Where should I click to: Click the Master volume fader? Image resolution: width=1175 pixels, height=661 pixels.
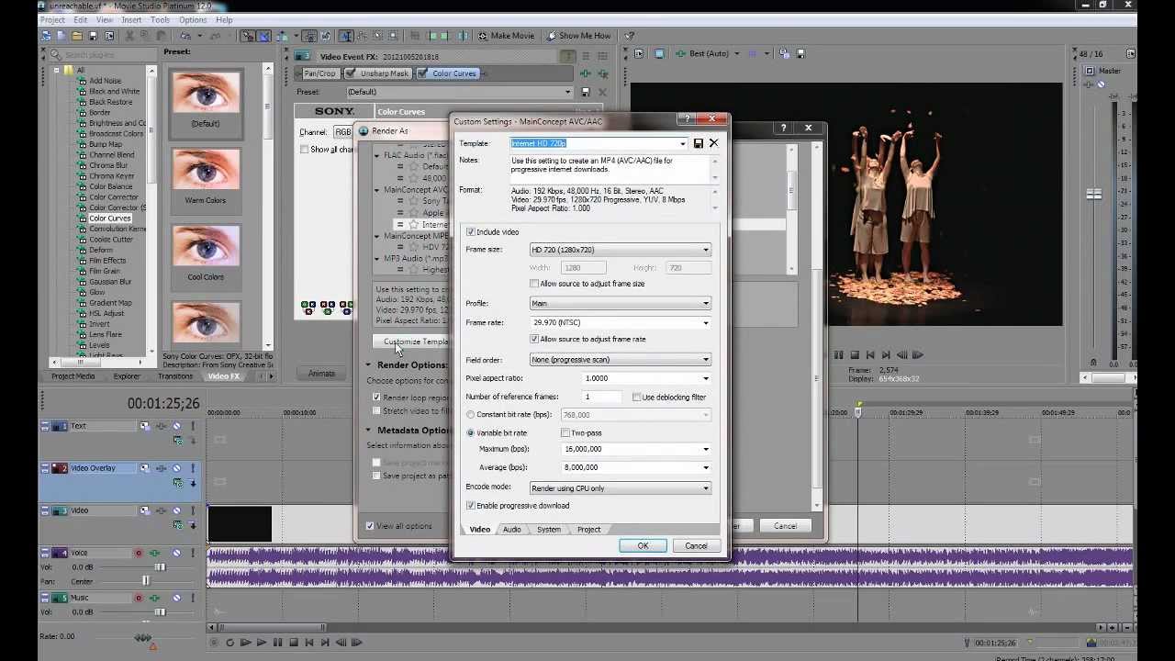pos(1094,195)
